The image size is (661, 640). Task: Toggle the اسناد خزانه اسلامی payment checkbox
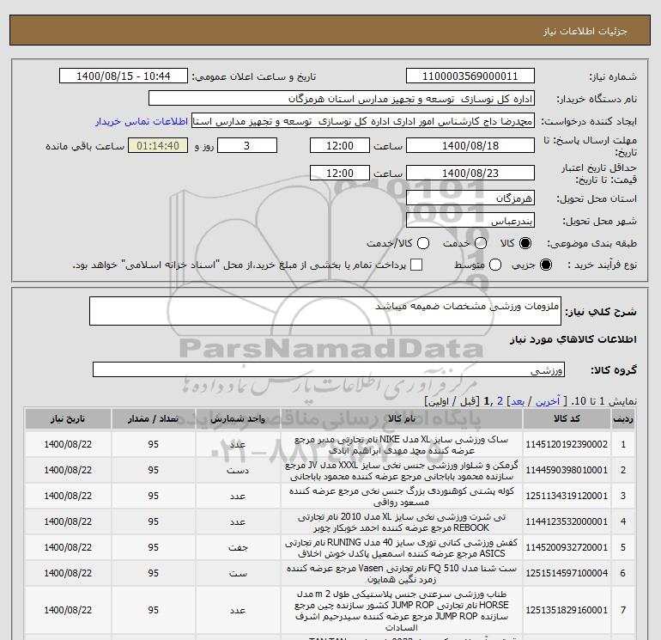416,265
